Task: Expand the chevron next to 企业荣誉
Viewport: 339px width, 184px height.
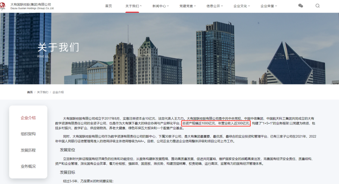Action: (x=276, y=6)
